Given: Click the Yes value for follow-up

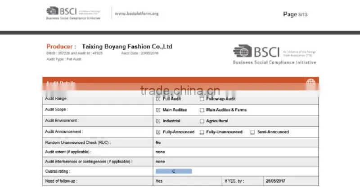Looking at the screenshot, I should (159, 181).
